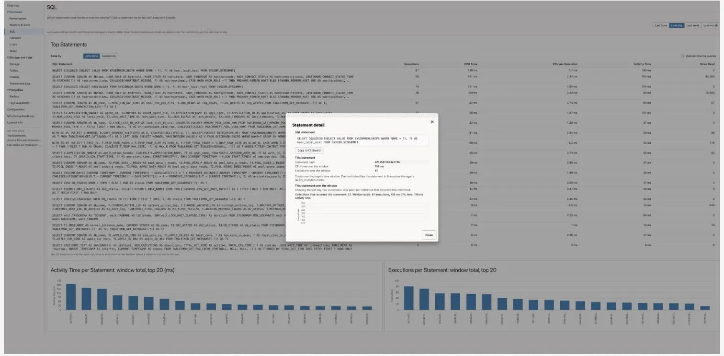724x356 pixels.
Task: Open Monitoring Readiness in the sidebar
Action: coord(21,116)
